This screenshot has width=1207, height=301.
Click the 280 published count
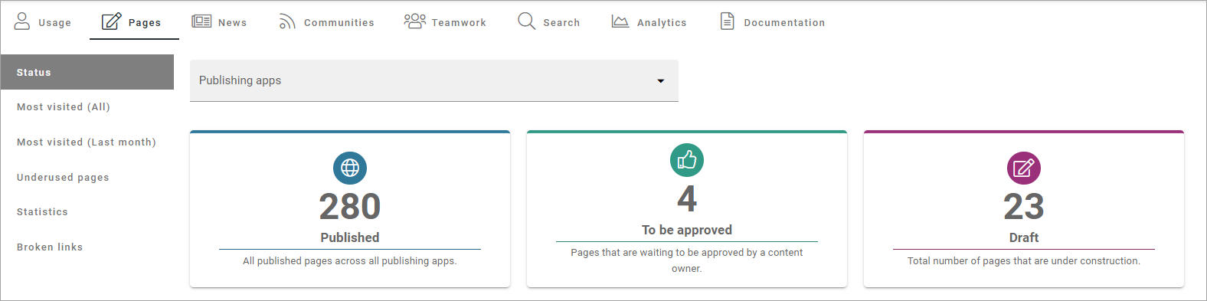coord(350,207)
